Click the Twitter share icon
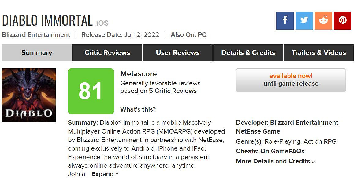The height and width of the screenshot is (182, 357). (x=304, y=21)
